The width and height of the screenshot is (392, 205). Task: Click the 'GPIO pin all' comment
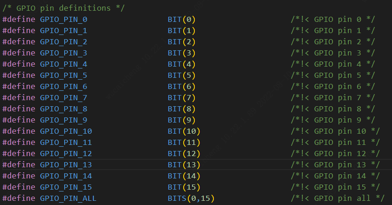tap(338, 198)
